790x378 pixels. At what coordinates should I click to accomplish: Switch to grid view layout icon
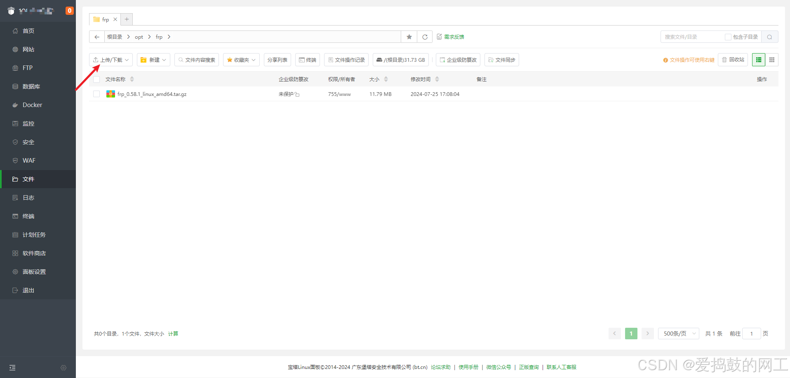click(772, 60)
